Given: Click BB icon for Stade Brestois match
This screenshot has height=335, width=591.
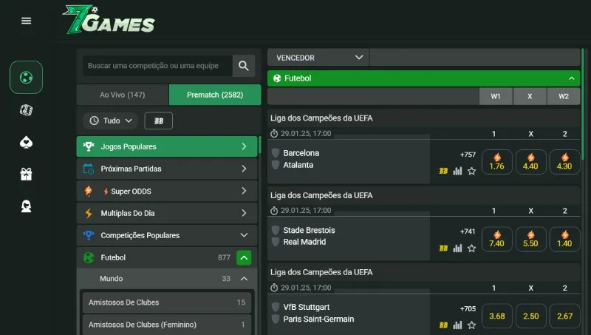Looking at the screenshot, I should (443, 248).
